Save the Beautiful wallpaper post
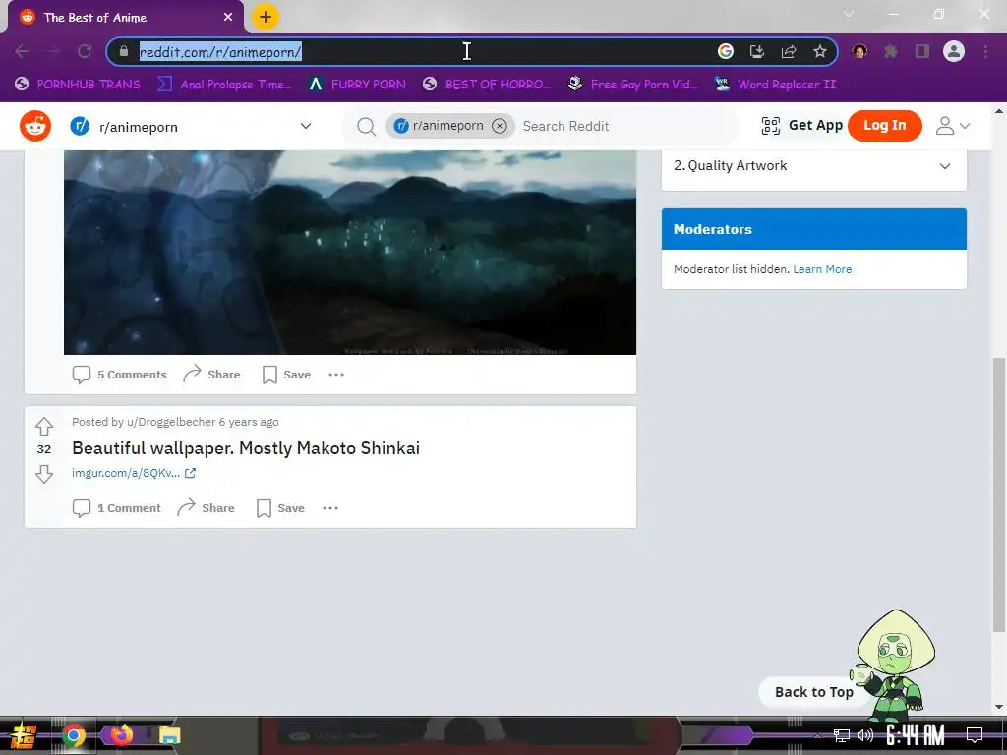This screenshot has width=1007, height=755. tap(280, 508)
